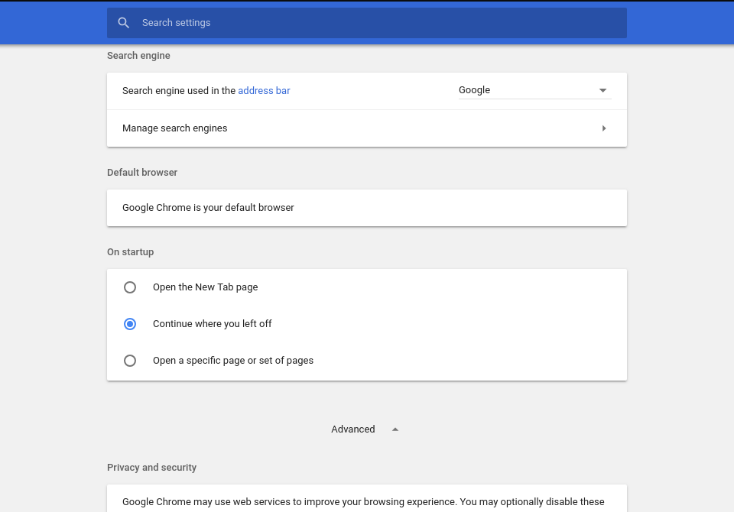The image size is (734, 512).
Task: Click the Privacy and security heading
Action: (151, 468)
